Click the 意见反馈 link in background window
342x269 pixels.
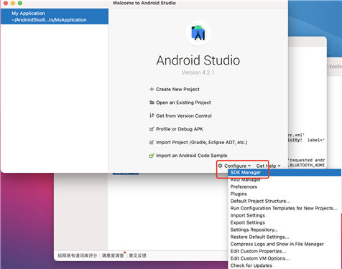tap(137, 255)
